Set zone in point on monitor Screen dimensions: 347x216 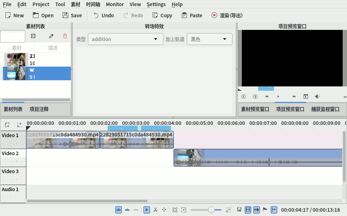tap(244, 96)
